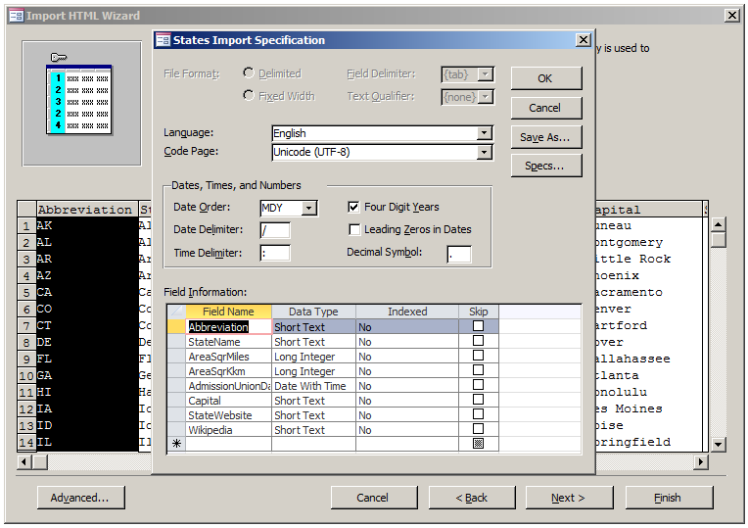
Task: Click the Date Delimiter input field
Action: click(x=275, y=230)
